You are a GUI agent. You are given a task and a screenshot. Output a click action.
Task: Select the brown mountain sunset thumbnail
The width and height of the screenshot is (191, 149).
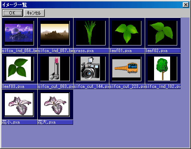tap(55, 33)
